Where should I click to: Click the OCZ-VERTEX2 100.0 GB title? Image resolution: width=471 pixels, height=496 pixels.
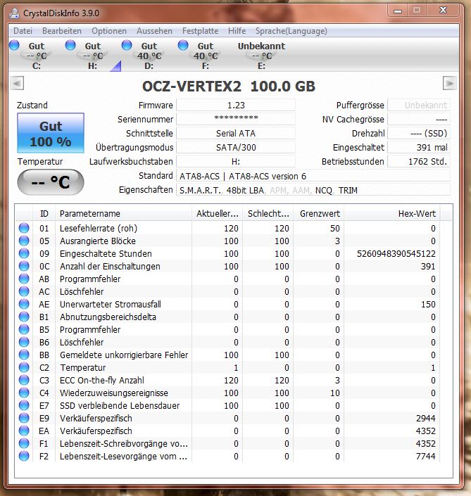point(229,87)
